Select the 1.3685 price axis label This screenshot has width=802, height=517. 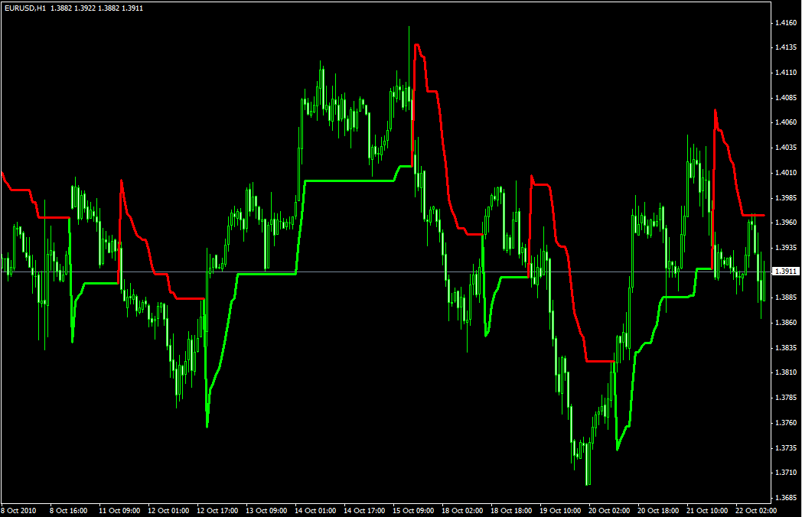786,497
